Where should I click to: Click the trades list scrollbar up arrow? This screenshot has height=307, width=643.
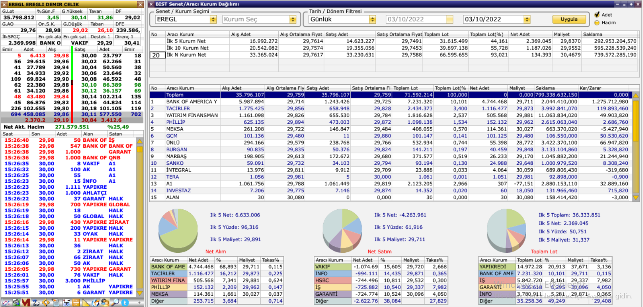pos(140,141)
